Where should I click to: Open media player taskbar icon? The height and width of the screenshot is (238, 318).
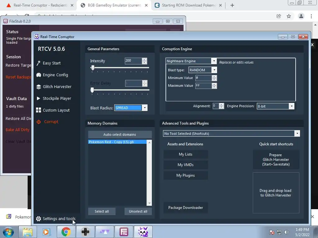(46, 232)
